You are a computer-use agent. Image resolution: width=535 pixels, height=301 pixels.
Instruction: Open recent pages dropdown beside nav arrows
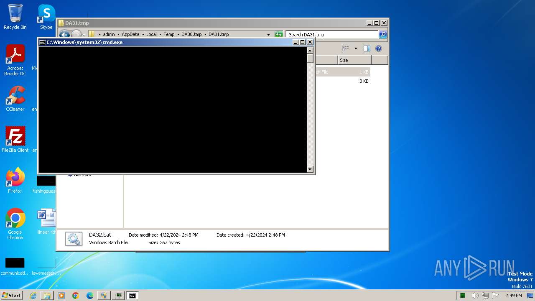coord(84,35)
